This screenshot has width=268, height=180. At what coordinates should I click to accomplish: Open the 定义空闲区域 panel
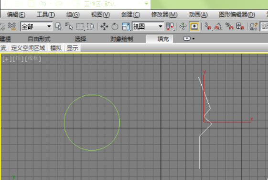tap(28, 48)
